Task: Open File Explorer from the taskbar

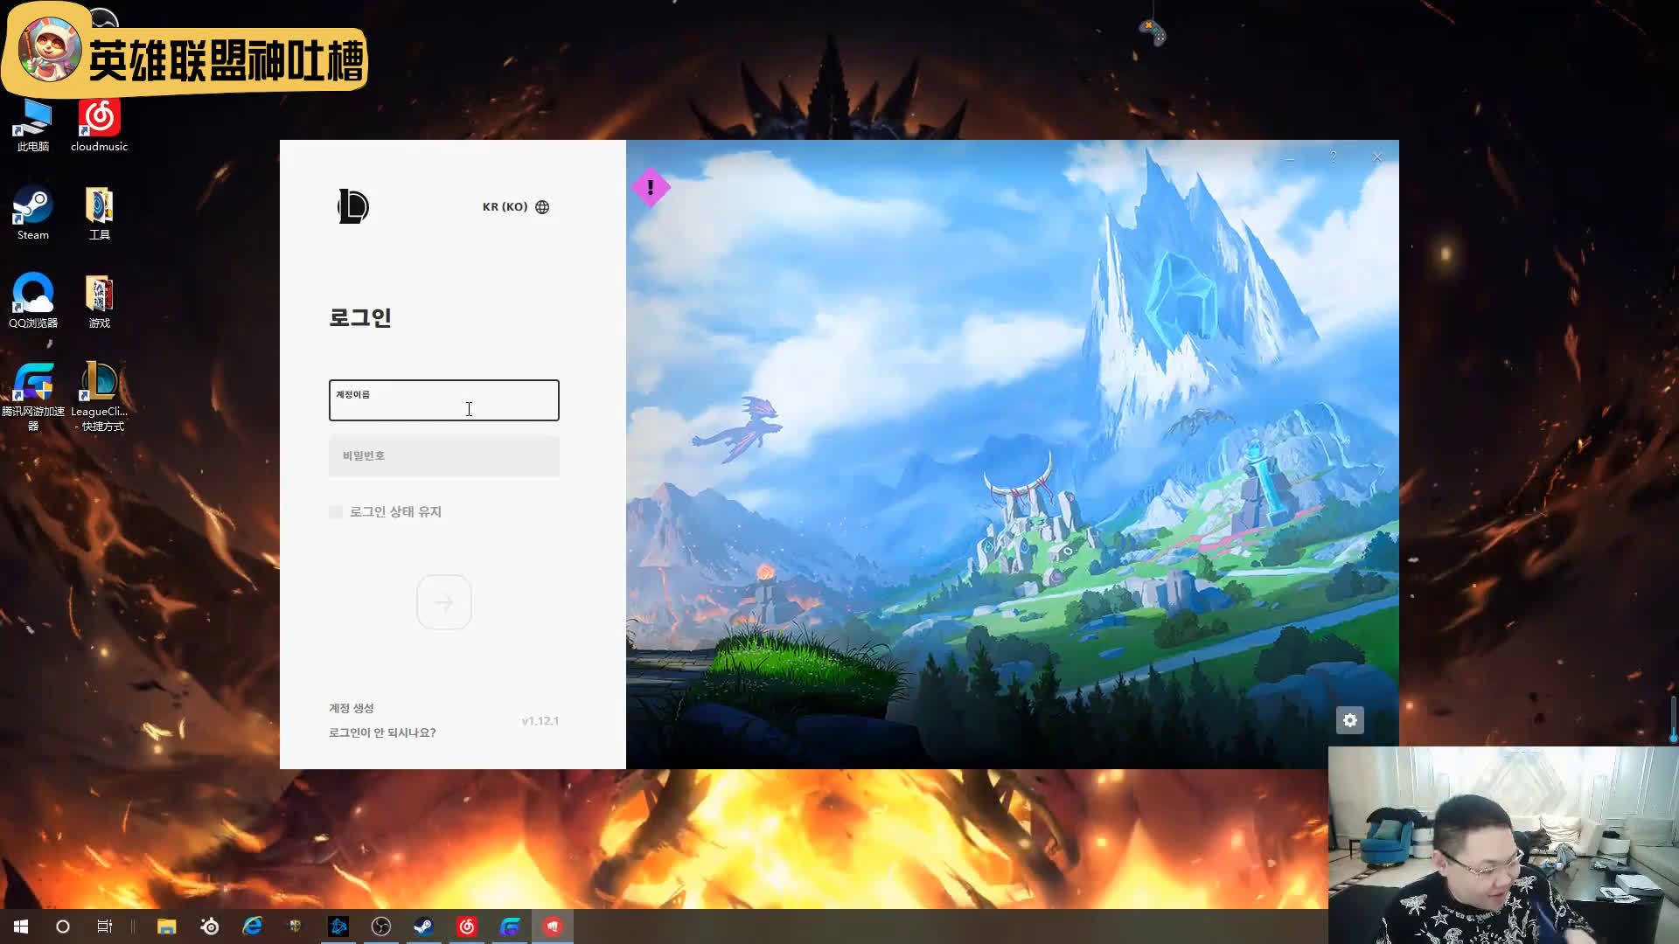Action: (x=166, y=927)
